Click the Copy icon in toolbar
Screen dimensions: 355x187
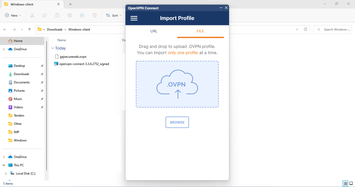45,16
